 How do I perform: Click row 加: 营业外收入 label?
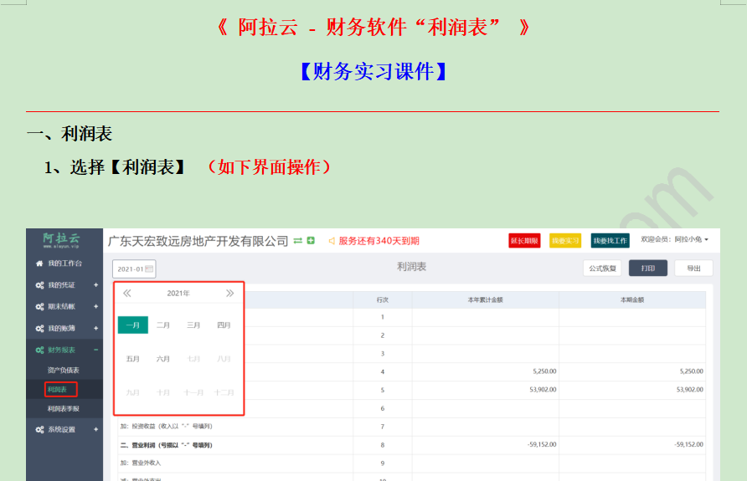click(141, 463)
